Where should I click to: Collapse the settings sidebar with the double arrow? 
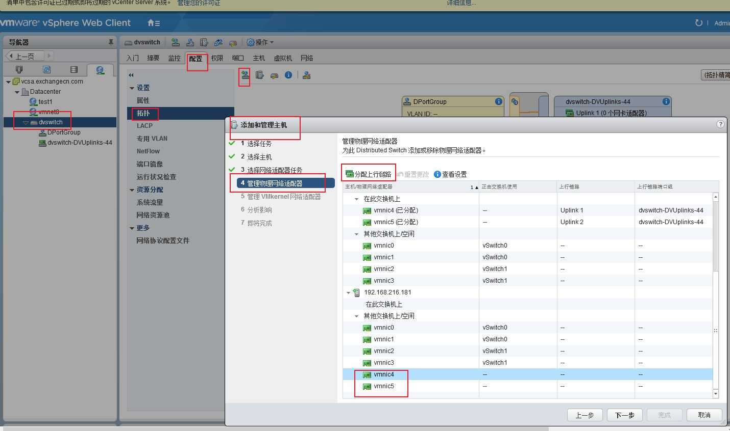tap(131, 75)
